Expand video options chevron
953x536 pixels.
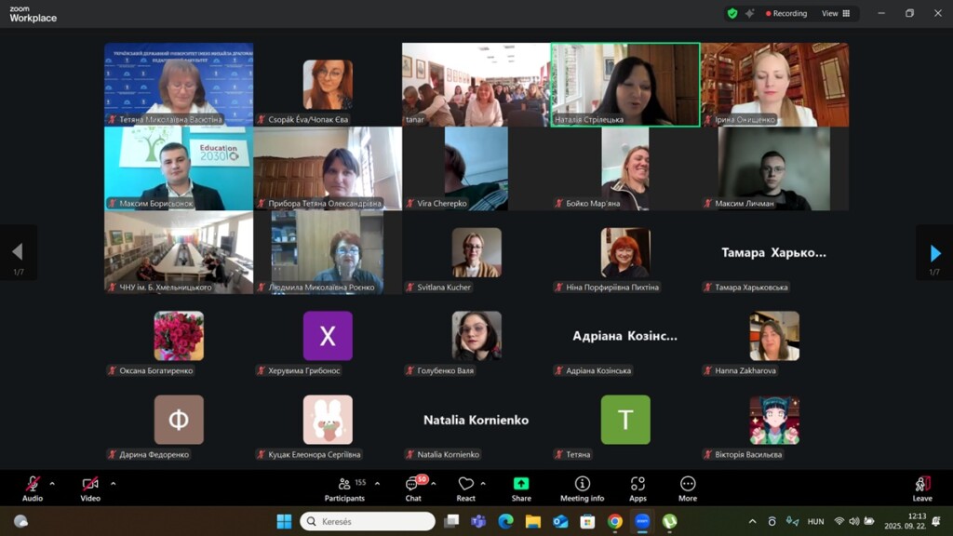pos(114,484)
